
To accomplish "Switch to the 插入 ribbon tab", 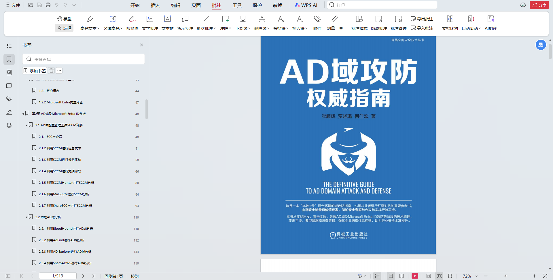I will pos(155,5).
